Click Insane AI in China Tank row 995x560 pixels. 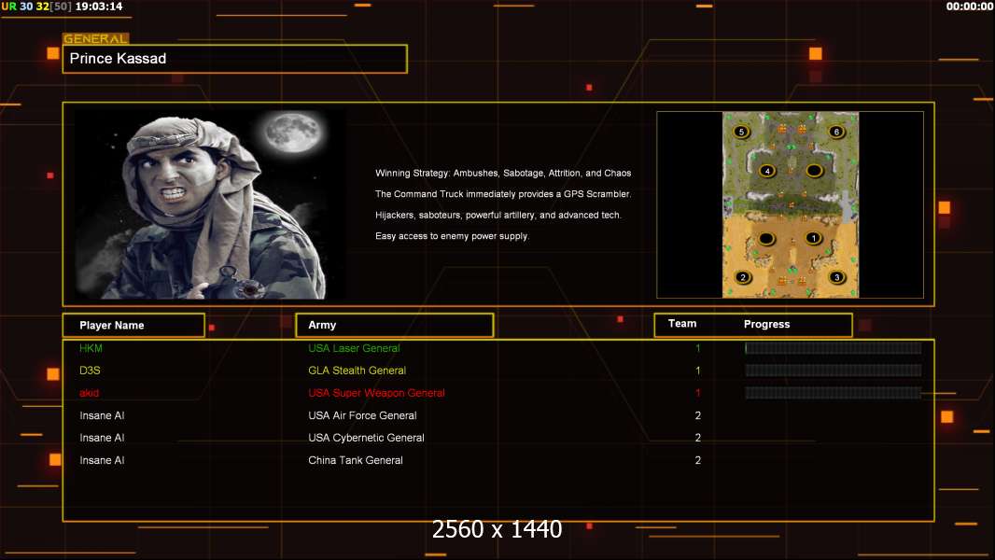tap(102, 460)
